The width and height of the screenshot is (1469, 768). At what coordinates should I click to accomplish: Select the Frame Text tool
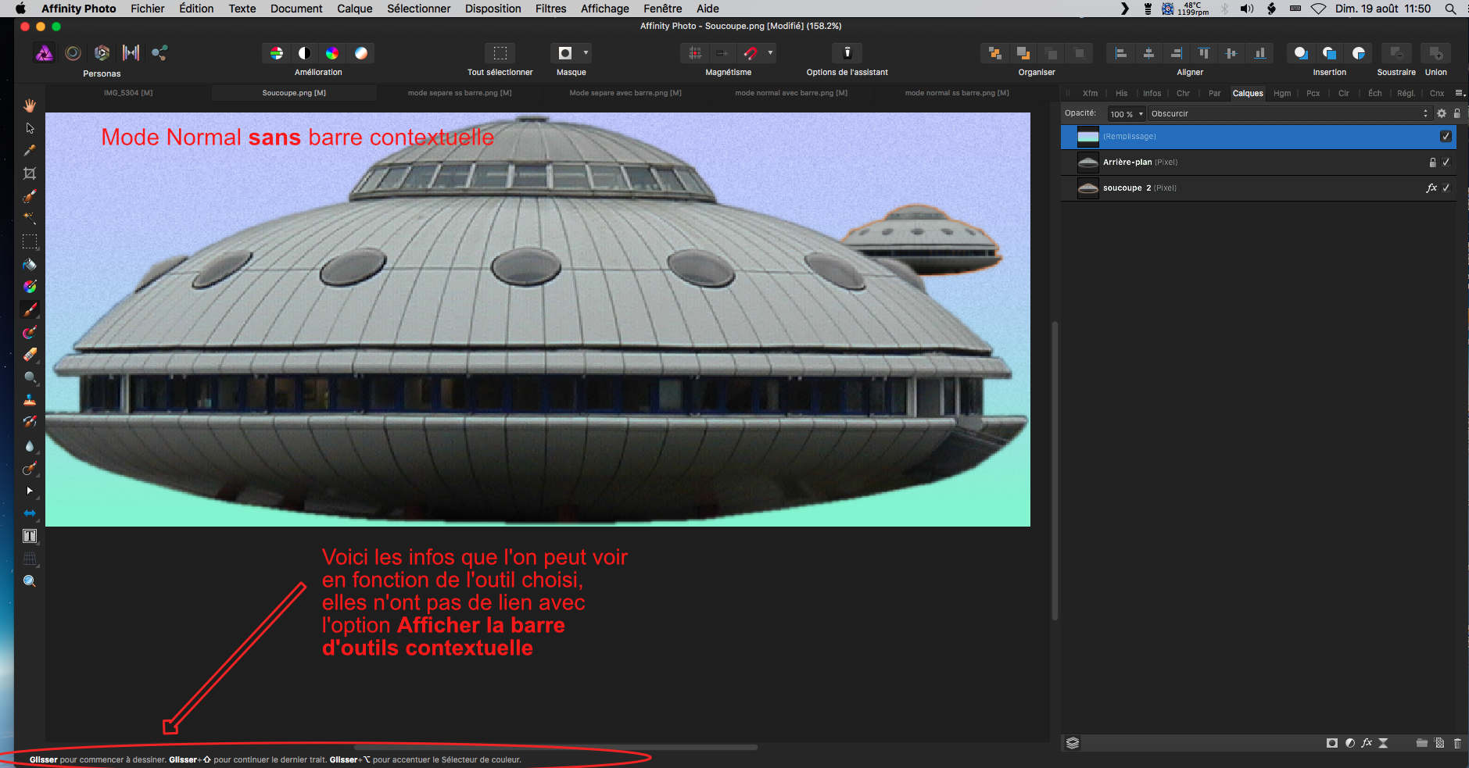click(x=30, y=536)
